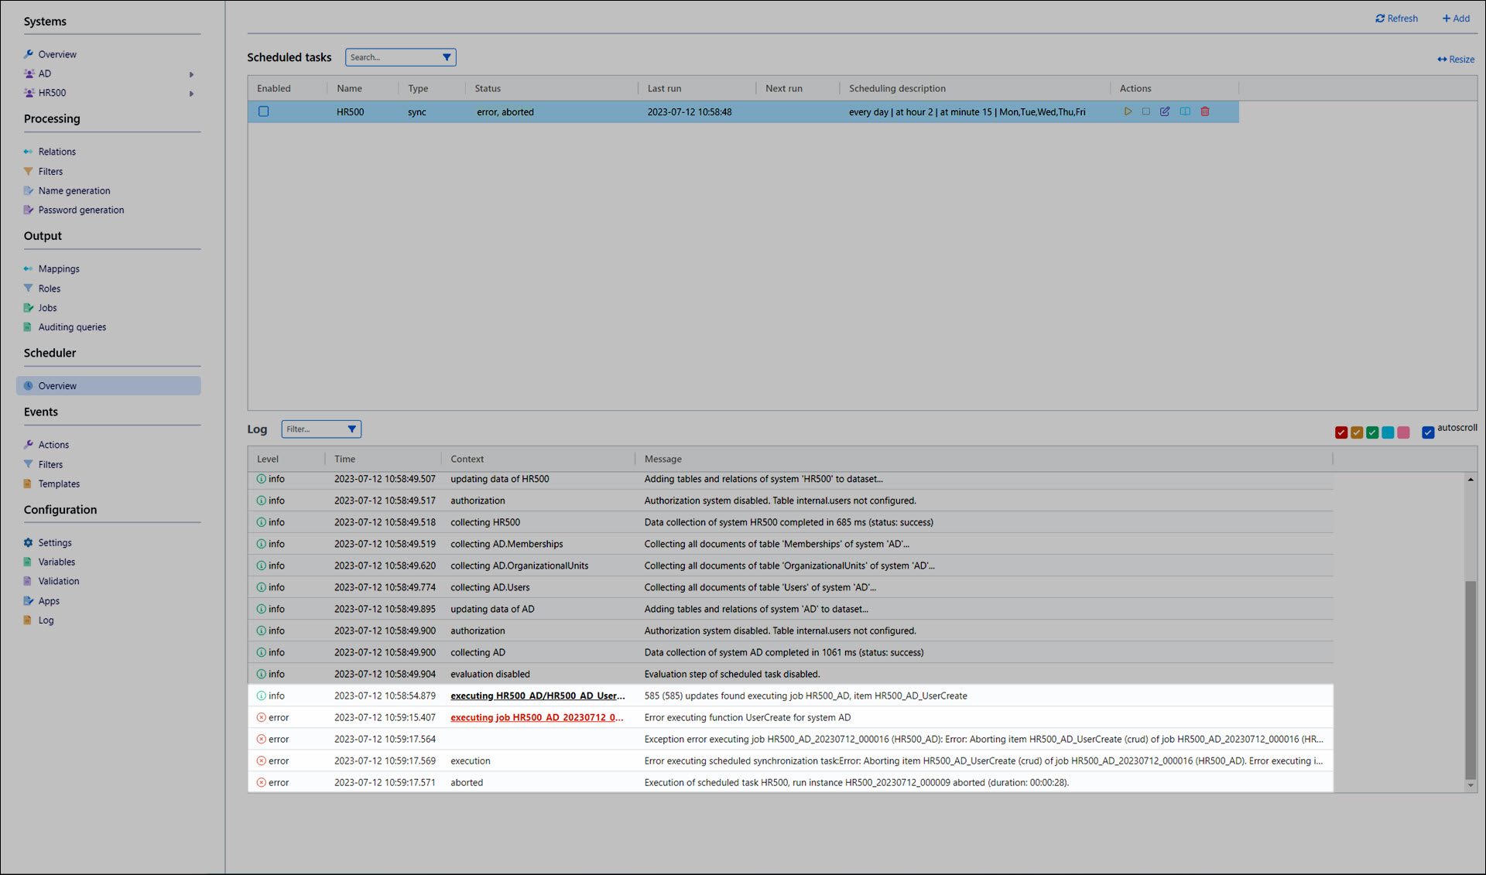Toggle the pink log level color swatch

point(1403,432)
